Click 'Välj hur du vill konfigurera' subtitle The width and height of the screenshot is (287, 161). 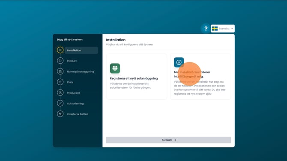tap(129, 45)
